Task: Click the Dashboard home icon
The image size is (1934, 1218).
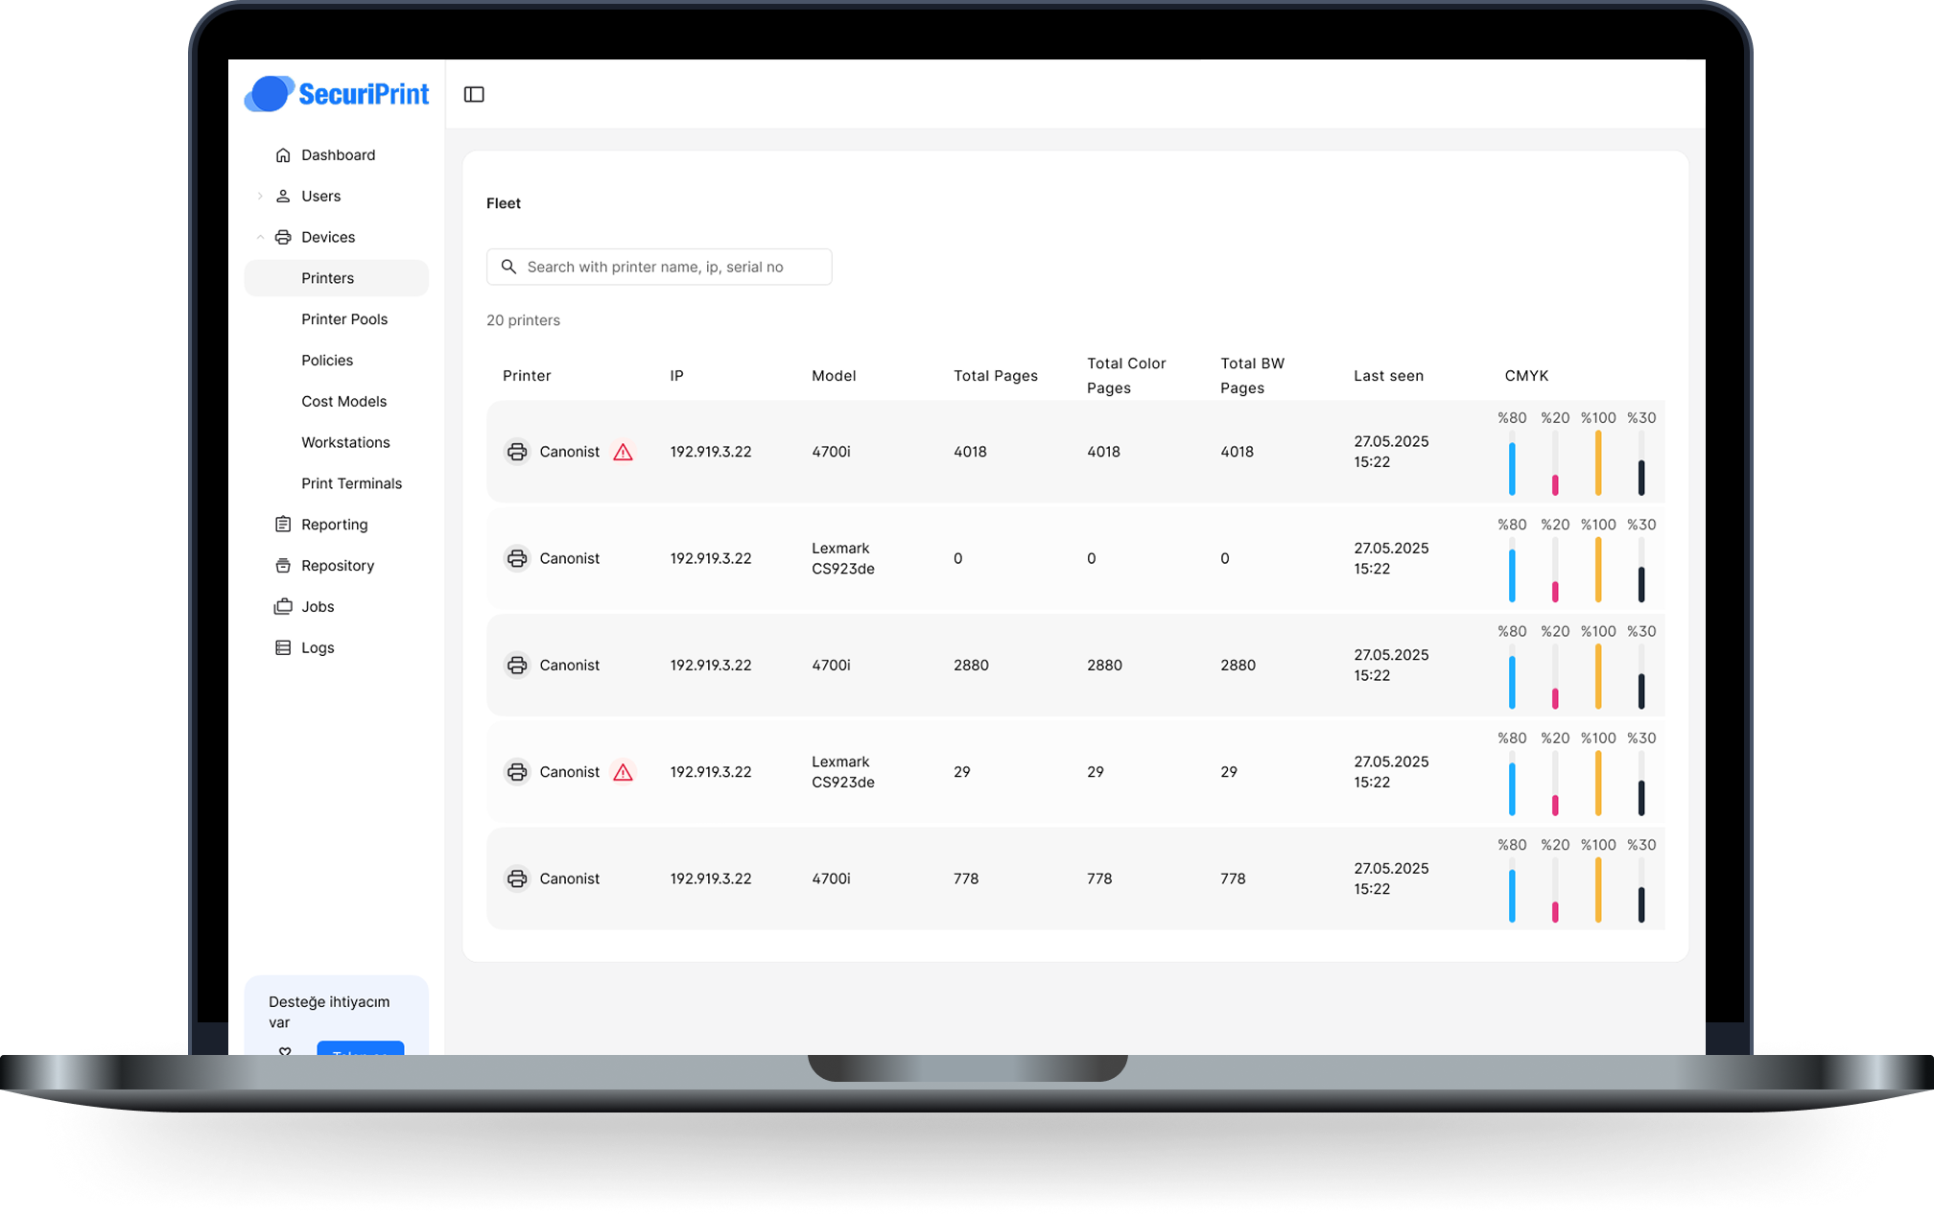Action: click(283, 155)
